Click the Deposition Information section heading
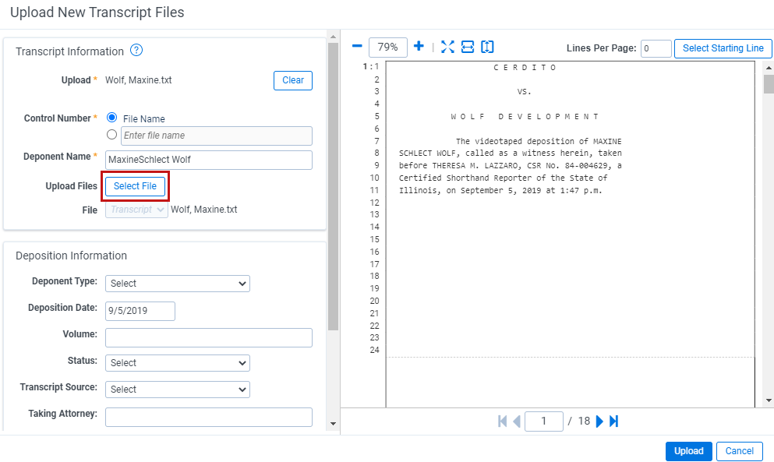Viewport: 774px width, 462px height. (x=72, y=256)
